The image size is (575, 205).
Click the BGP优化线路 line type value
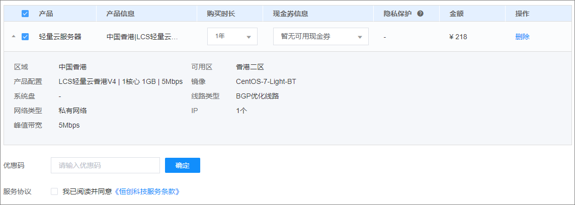coord(258,96)
